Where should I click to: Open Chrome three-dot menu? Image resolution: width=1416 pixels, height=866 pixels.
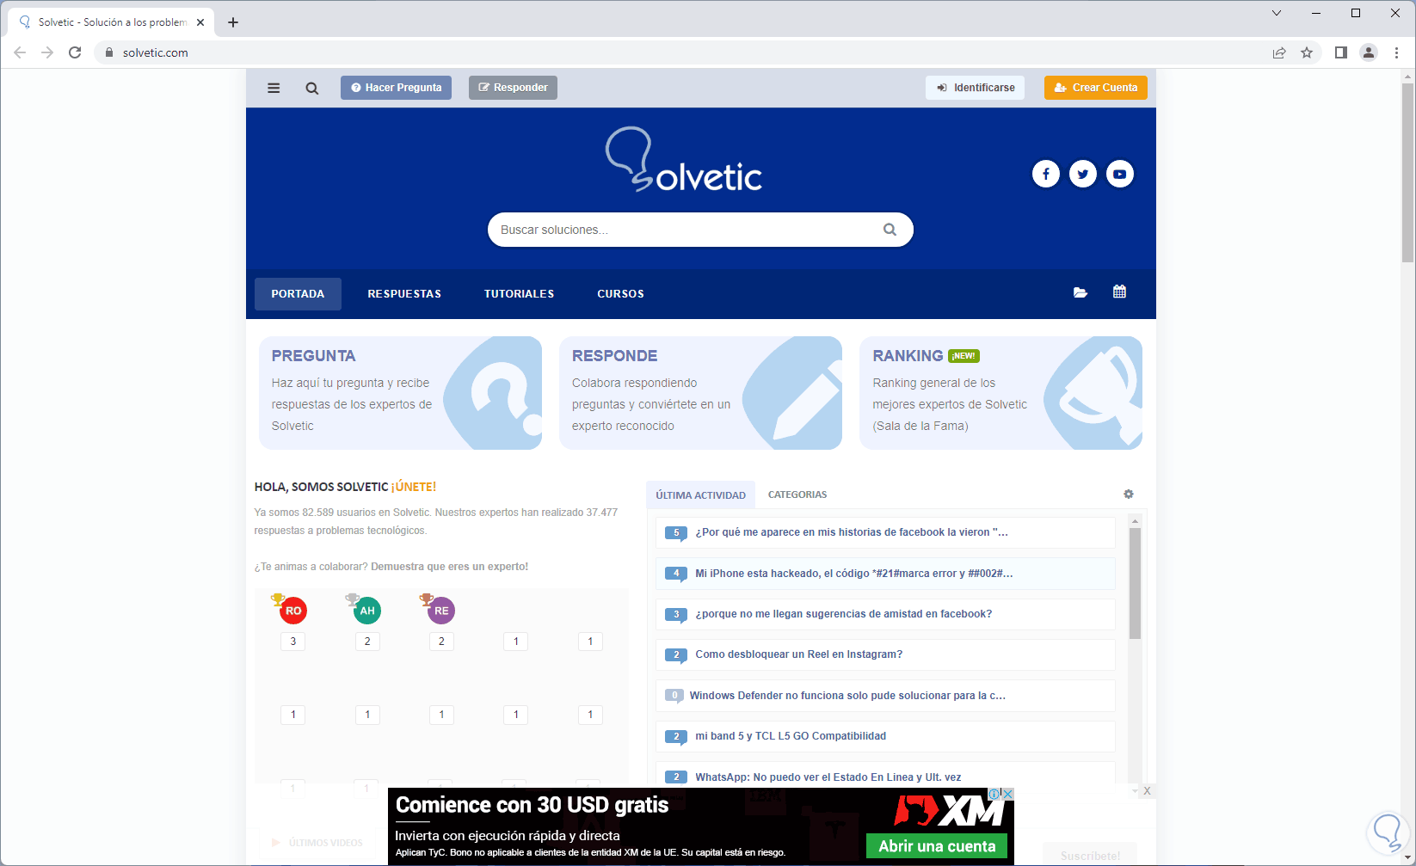[x=1396, y=52]
